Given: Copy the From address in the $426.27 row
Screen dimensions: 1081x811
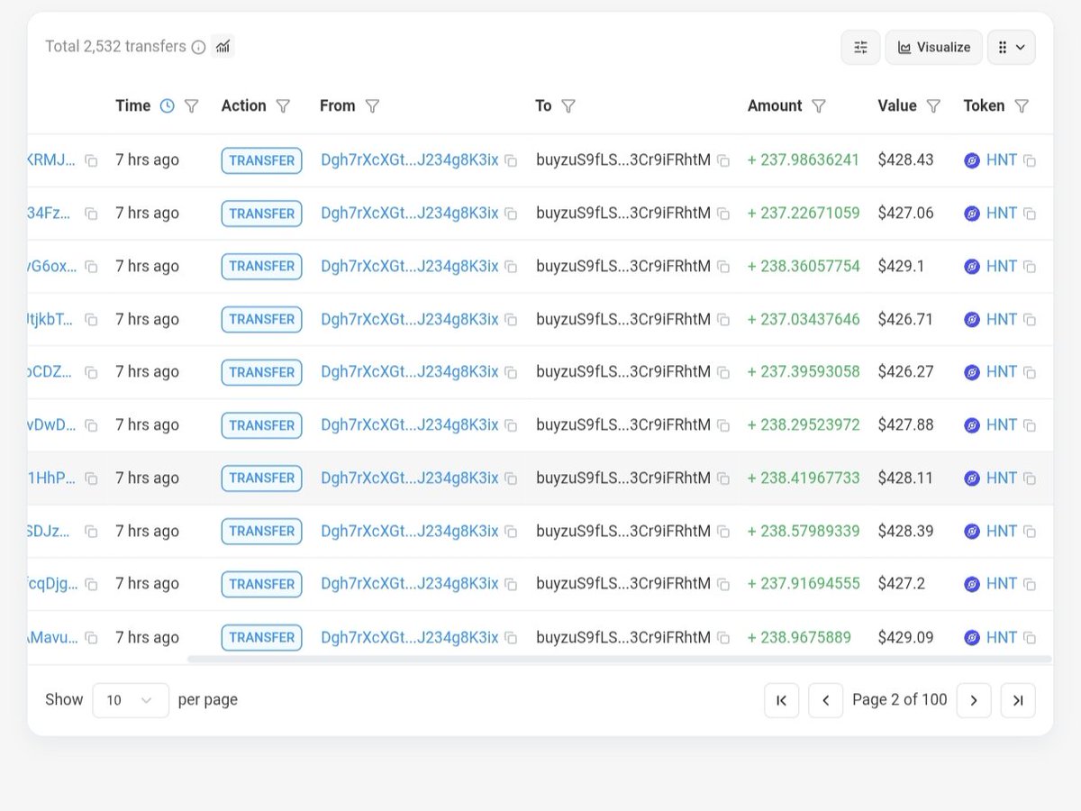Looking at the screenshot, I should [x=511, y=373].
